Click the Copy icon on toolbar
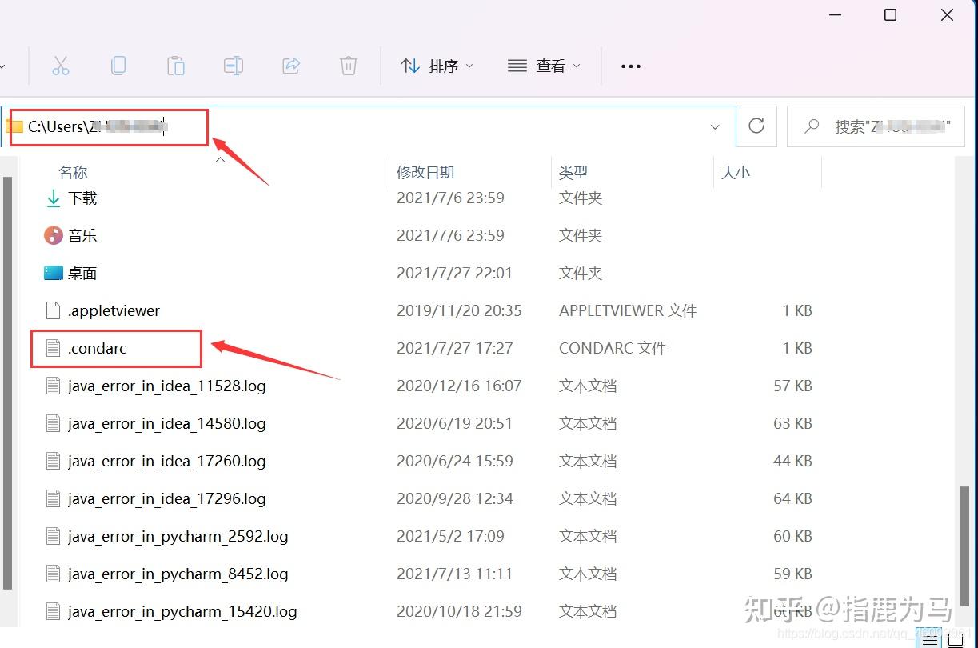The width and height of the screenshot is (978, 648). click(118, 66)
